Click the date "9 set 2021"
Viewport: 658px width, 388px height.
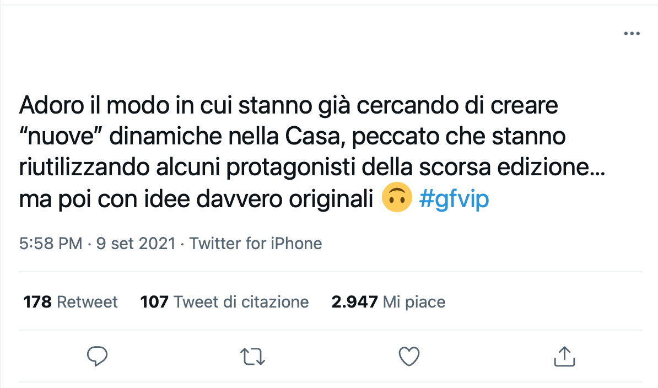pos(136,243)
